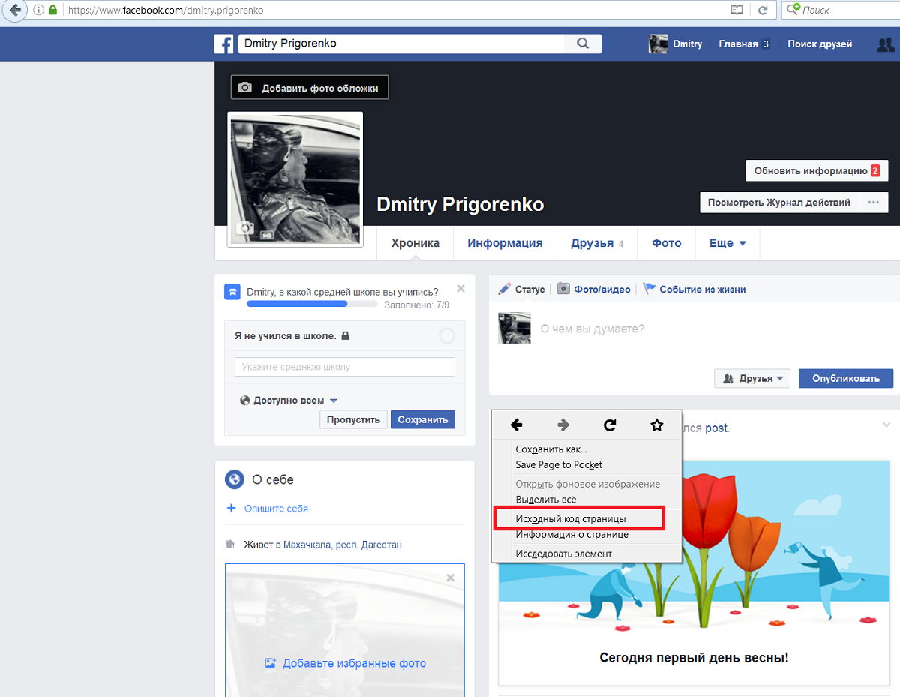Switch to the Информация tab
Image resolution: width=900 pixels, height=697 pixels.
pos(505,243)
